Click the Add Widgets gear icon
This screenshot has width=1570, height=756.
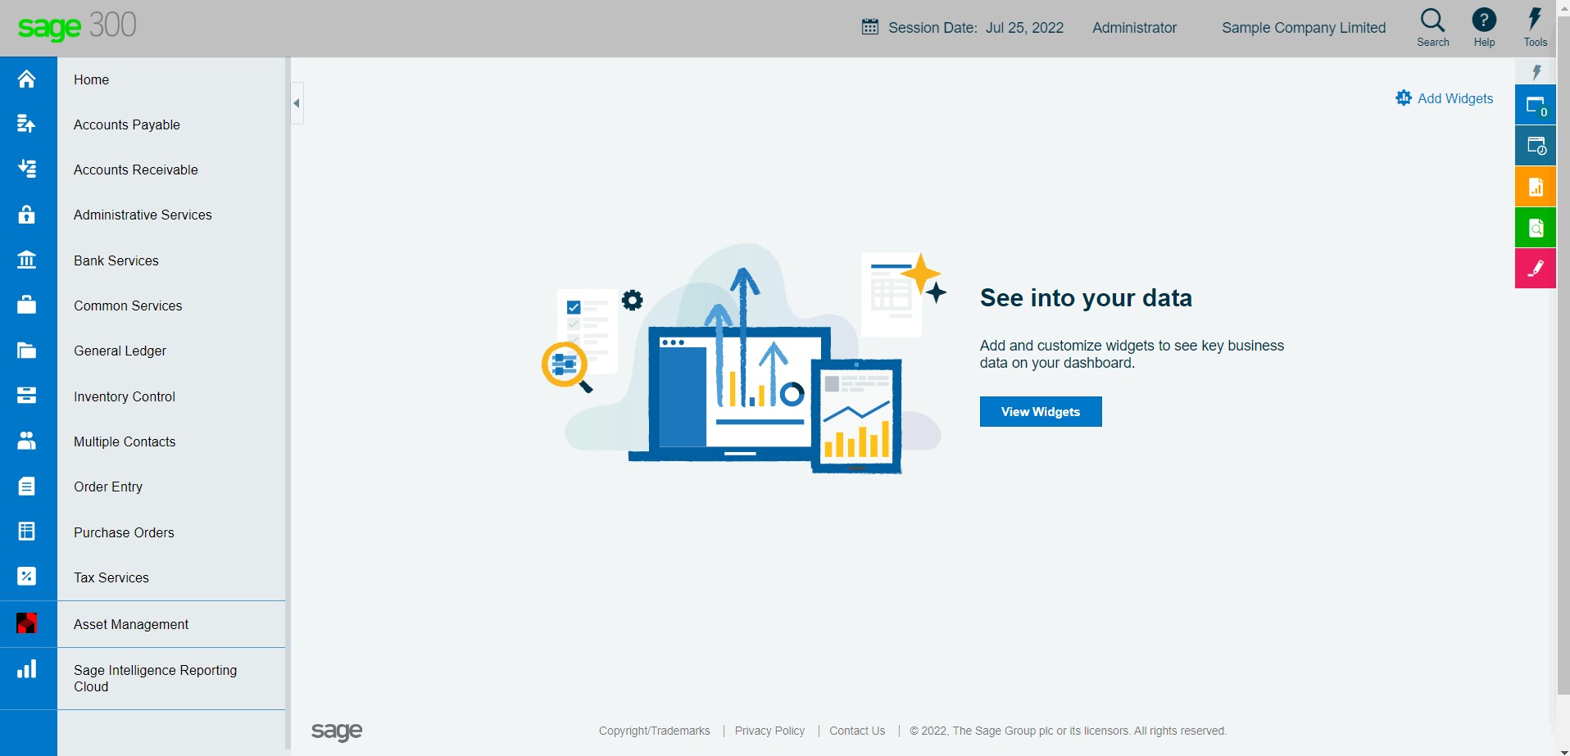1404,98
